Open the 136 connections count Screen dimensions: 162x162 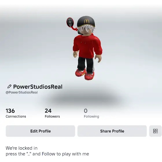point(10,111)
